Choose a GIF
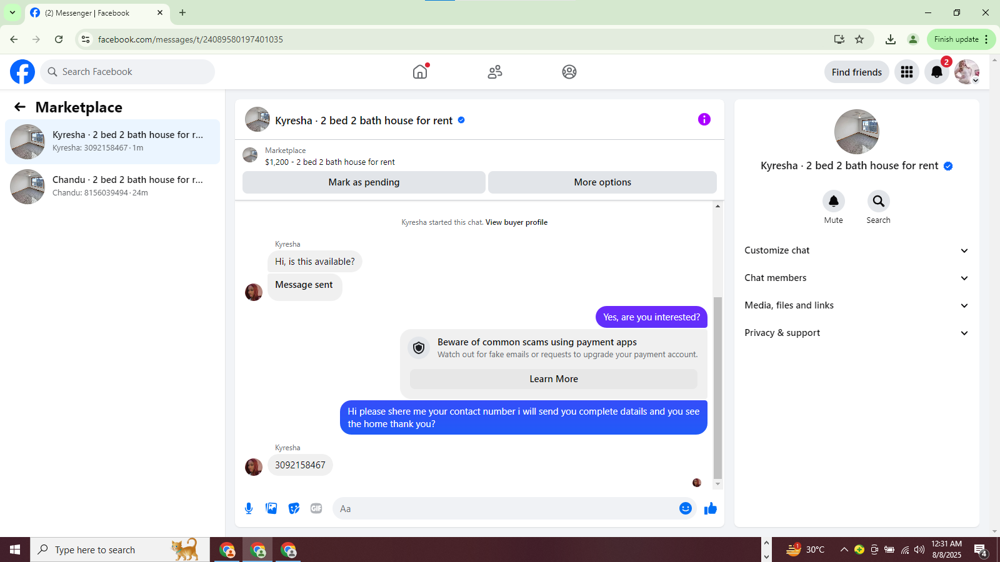Screen dimensions: 1000x562 pyautogui.click(x=316, y=508)
